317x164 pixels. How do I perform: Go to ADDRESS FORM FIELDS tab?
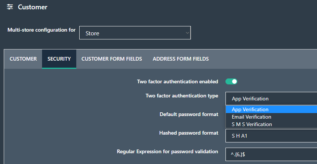[x=181, y=59]
